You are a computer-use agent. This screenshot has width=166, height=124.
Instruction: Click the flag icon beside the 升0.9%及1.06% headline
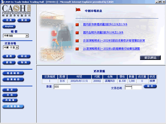[x=77, y=33]
